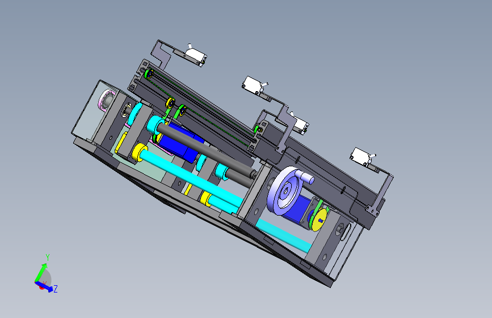Image resolution: width=492 pixels, height=318 pixels.
Task: Select the second white sensor from the left
Action: pos(253,85)
